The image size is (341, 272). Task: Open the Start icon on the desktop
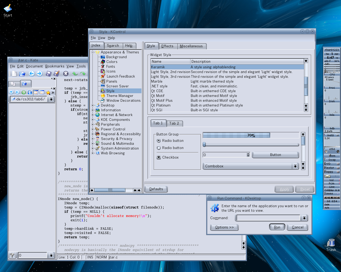(x=8, y=11)
